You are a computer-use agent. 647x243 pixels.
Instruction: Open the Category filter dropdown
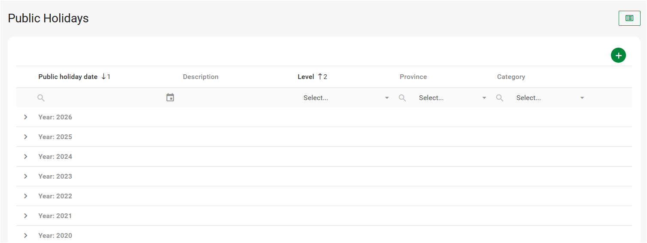(550, 98)
